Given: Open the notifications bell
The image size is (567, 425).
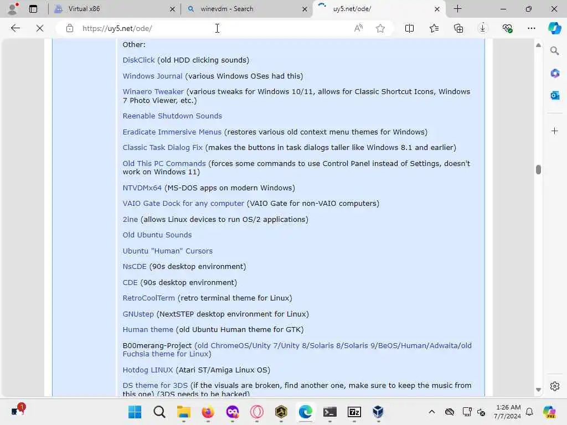Looking at the screenshot, I should [x=529, y=412].
